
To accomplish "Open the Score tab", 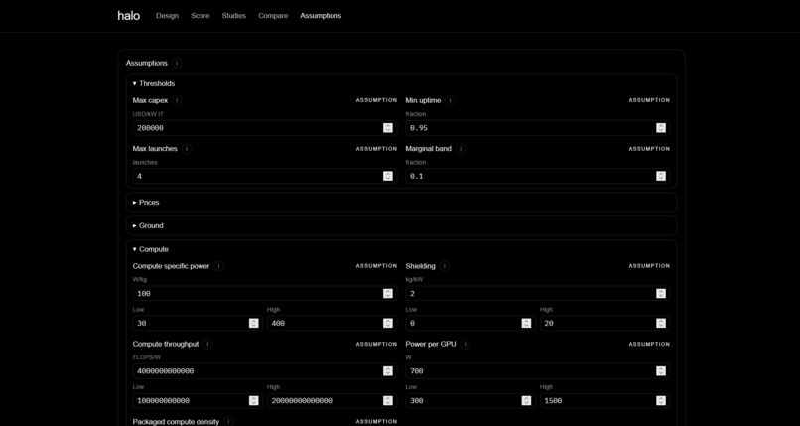I will 200,16.
